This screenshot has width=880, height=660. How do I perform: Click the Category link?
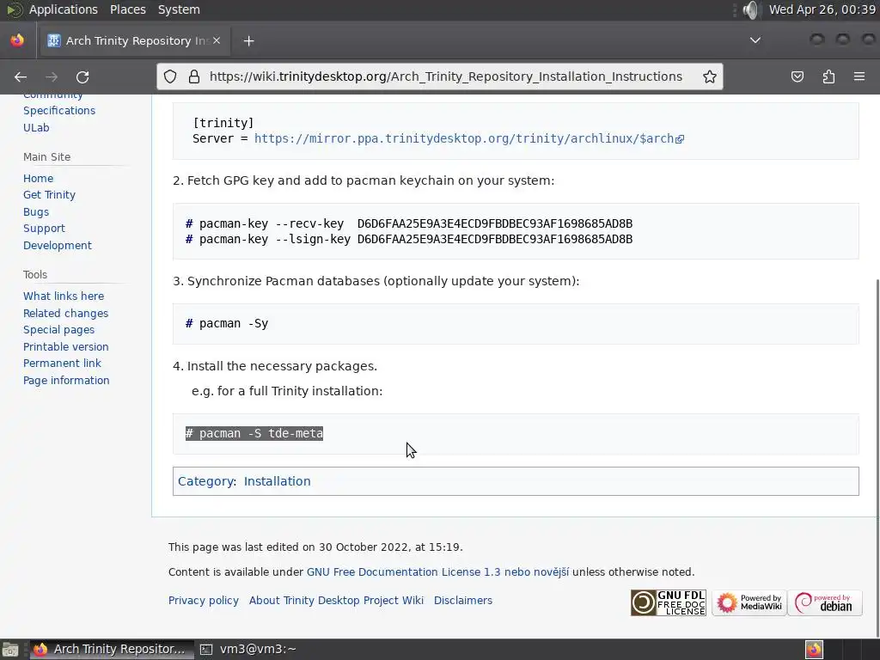point(205,481)
